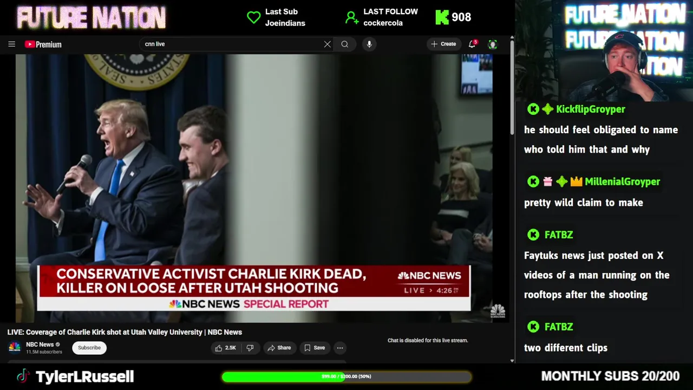This screenshot has height=390, width=693.
Task: Click 'Chat is disabled for this live stream' text
Action: (428, 340)
